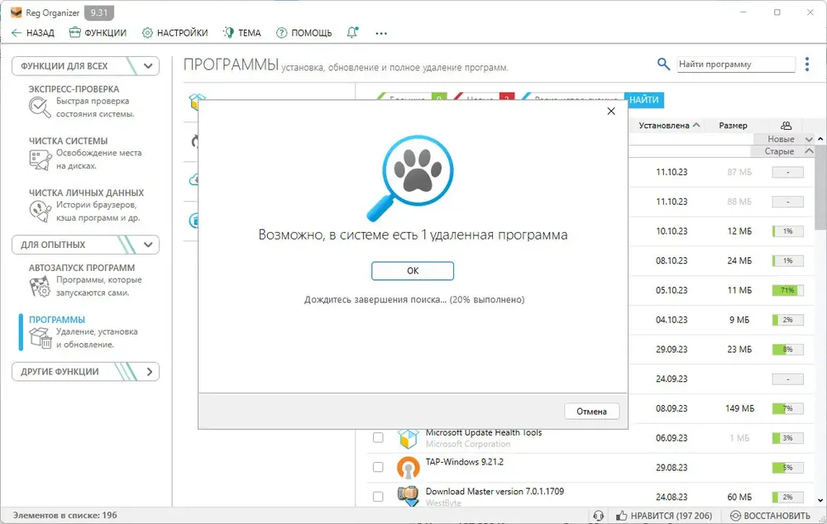Open ЭКСПРЕСС-ПРОВЕРКА sidebar item
The width and height of the screenshot is (827, 524).
74,89
